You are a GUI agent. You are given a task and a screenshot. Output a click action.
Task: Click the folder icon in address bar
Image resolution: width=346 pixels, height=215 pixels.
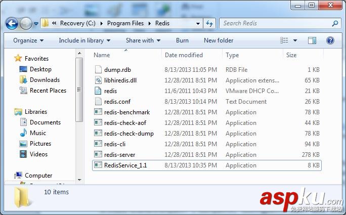pos(45,23)
